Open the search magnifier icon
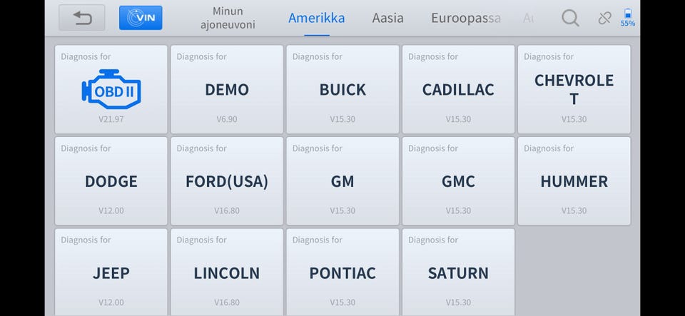This screenshot has width=685, height=316. 570,18
